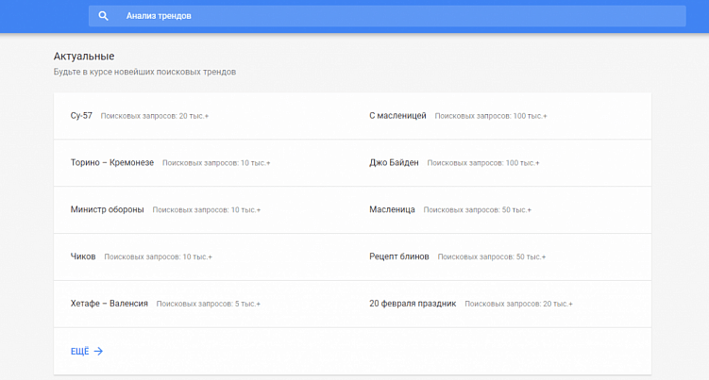The height and width of the screenshot is (380, 709).
Task: Click the 100 тыс.+ count beside Джо Байден
Action: [x=483, y=163]
